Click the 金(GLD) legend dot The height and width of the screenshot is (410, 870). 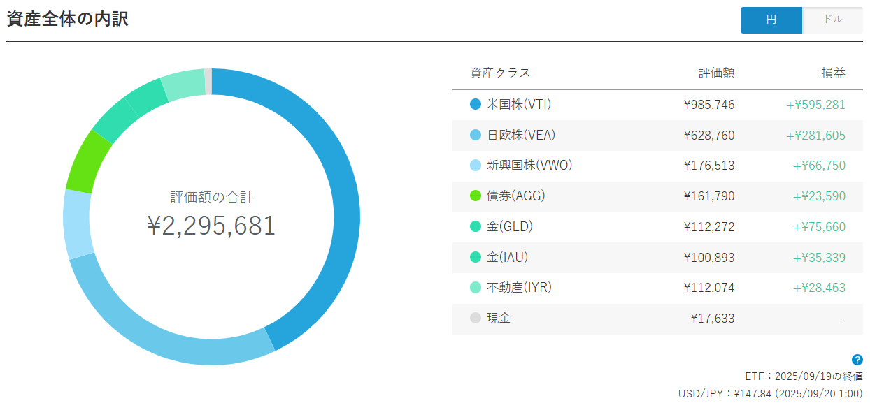tap(476, 227)
